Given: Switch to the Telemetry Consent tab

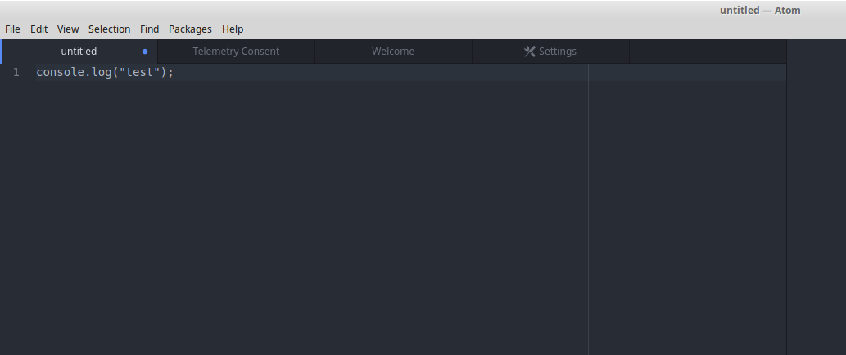Looking at the screenshot, I should [236, 52].
